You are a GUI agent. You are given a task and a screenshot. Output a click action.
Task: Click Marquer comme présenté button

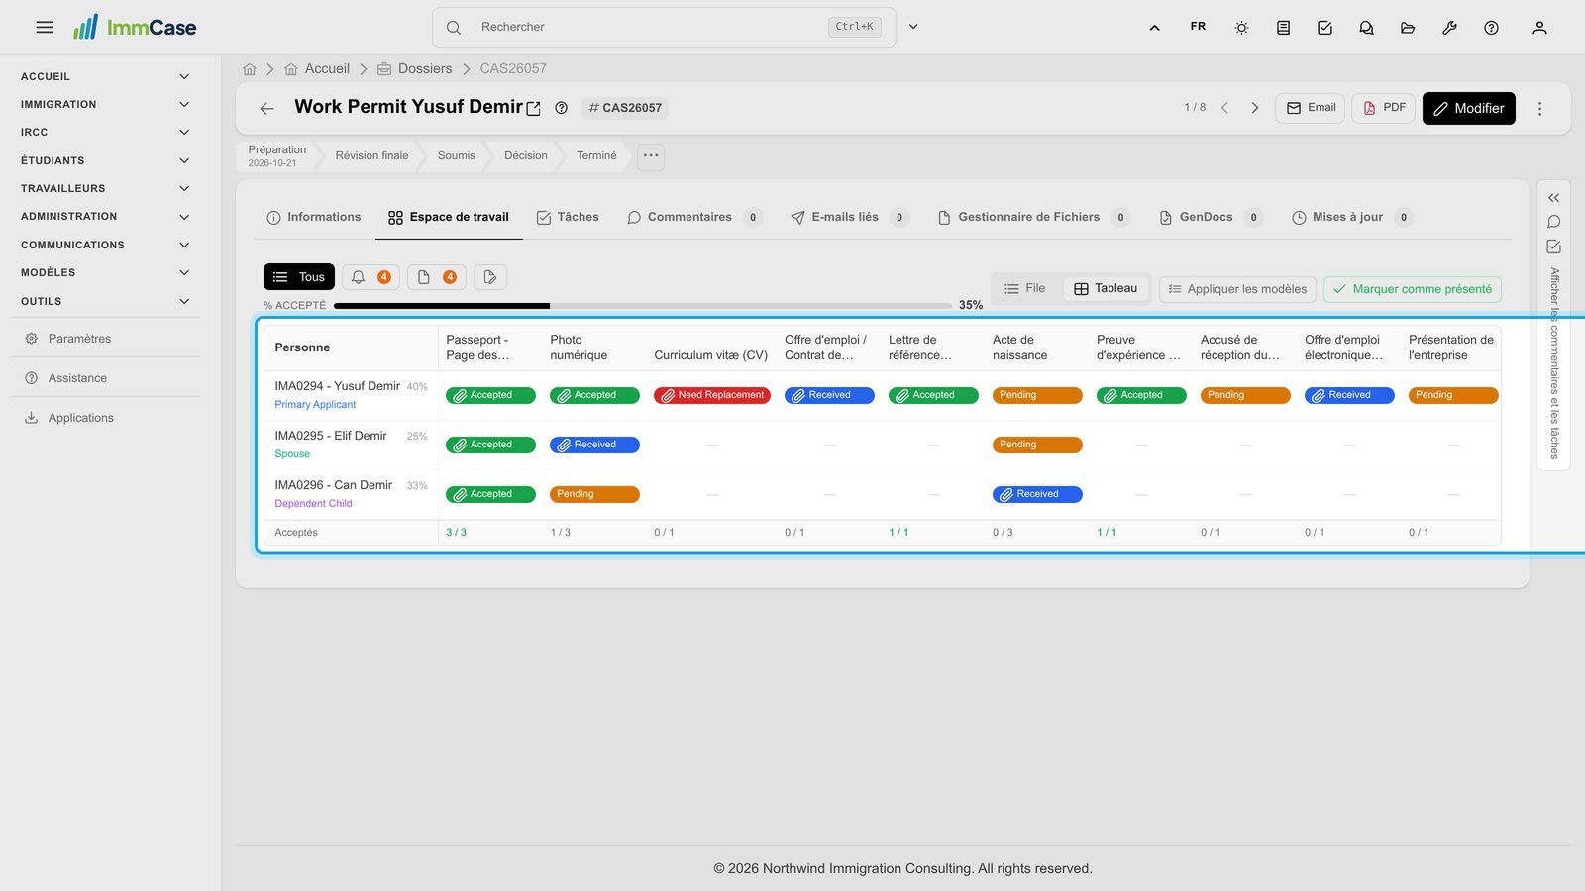coord(1413,289)
